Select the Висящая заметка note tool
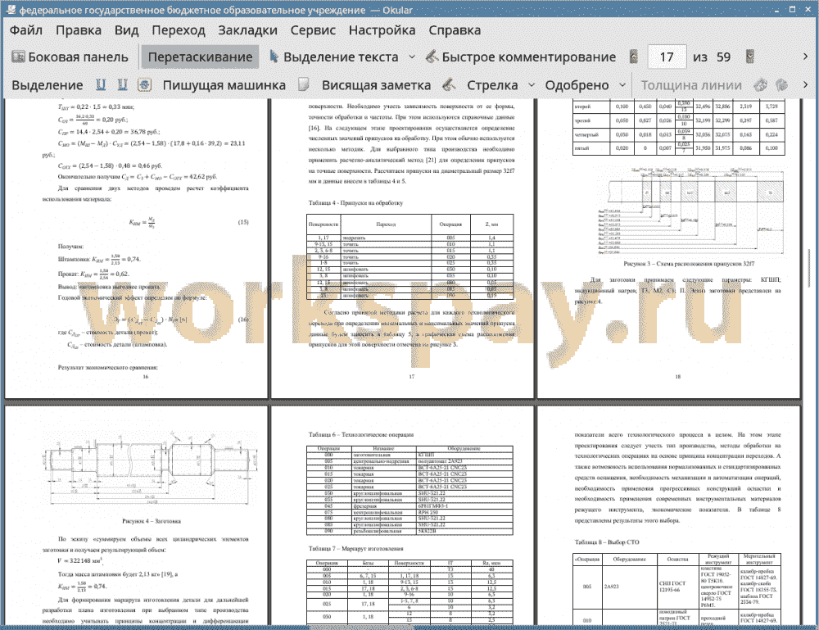This screenshot has height=630, width=819. [x=376, y=85]
